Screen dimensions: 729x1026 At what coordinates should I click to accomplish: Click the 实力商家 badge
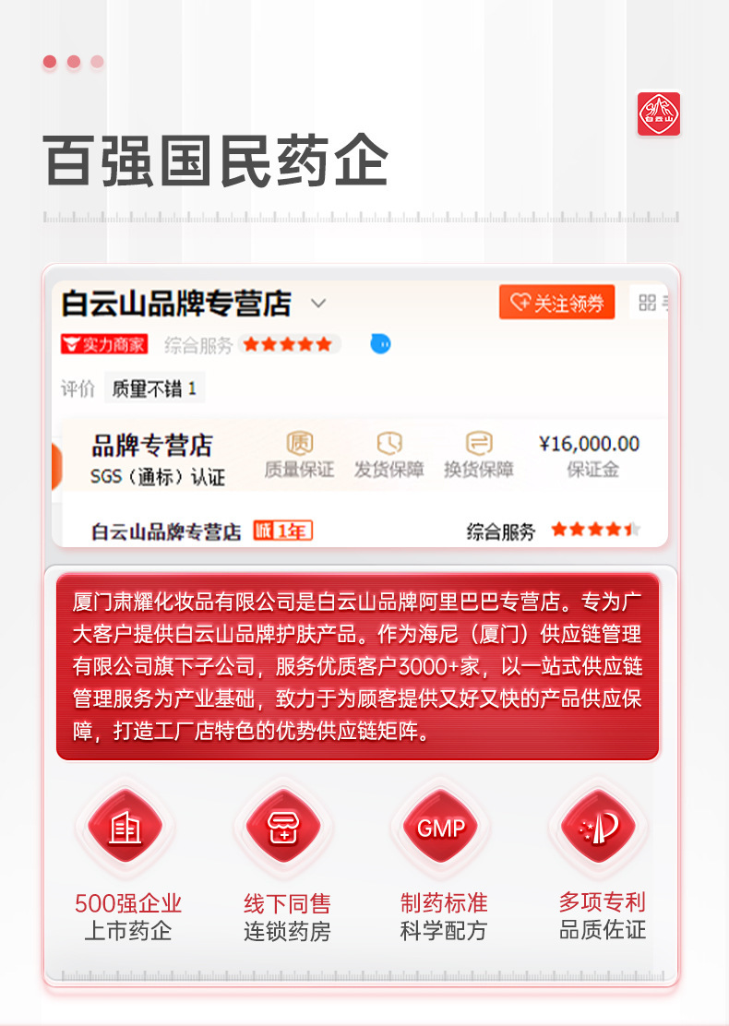(104, 344)
